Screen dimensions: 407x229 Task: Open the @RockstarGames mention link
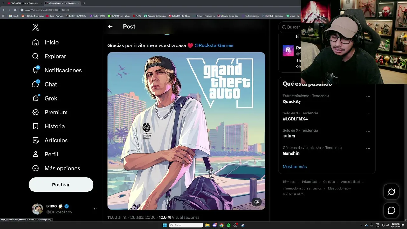pyautogui.click(x=214, y=45)
